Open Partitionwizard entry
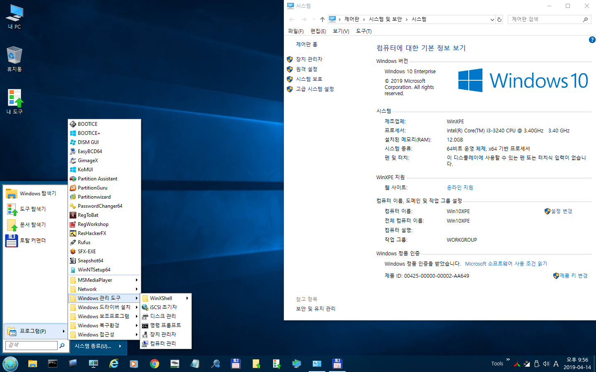This screenshot has width=596, height=372. (x=104, y=197)
